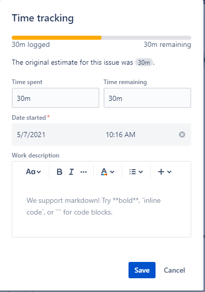Open the text color dropdown

click(108, 172)
